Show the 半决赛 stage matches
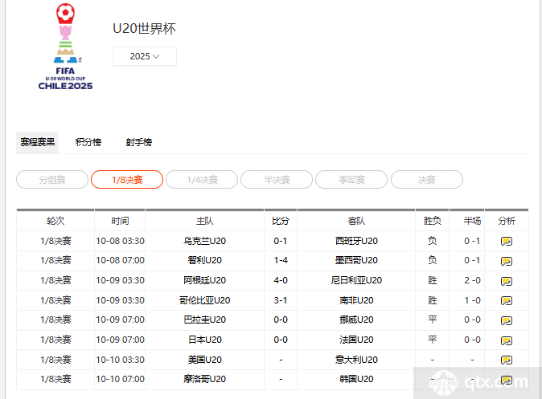This screenshot has height=399, width=542. click(x=277, y=180)
